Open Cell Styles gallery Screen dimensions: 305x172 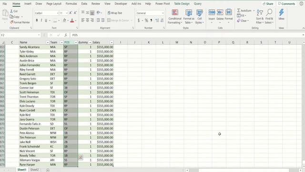(x=199, y=17)
